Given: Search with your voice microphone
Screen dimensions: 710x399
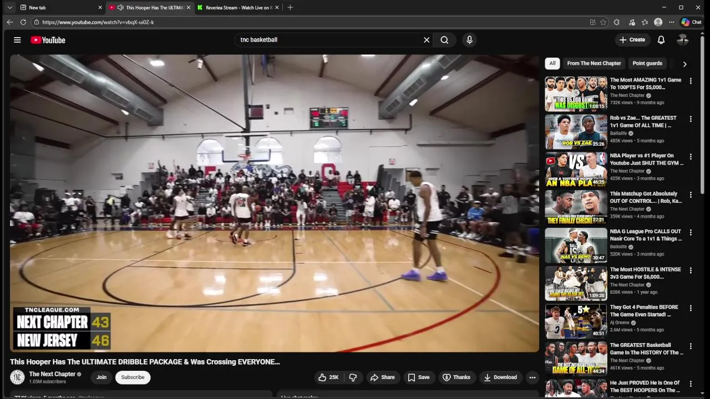Looking at the screenshot, I should click(x=469, y=40).
